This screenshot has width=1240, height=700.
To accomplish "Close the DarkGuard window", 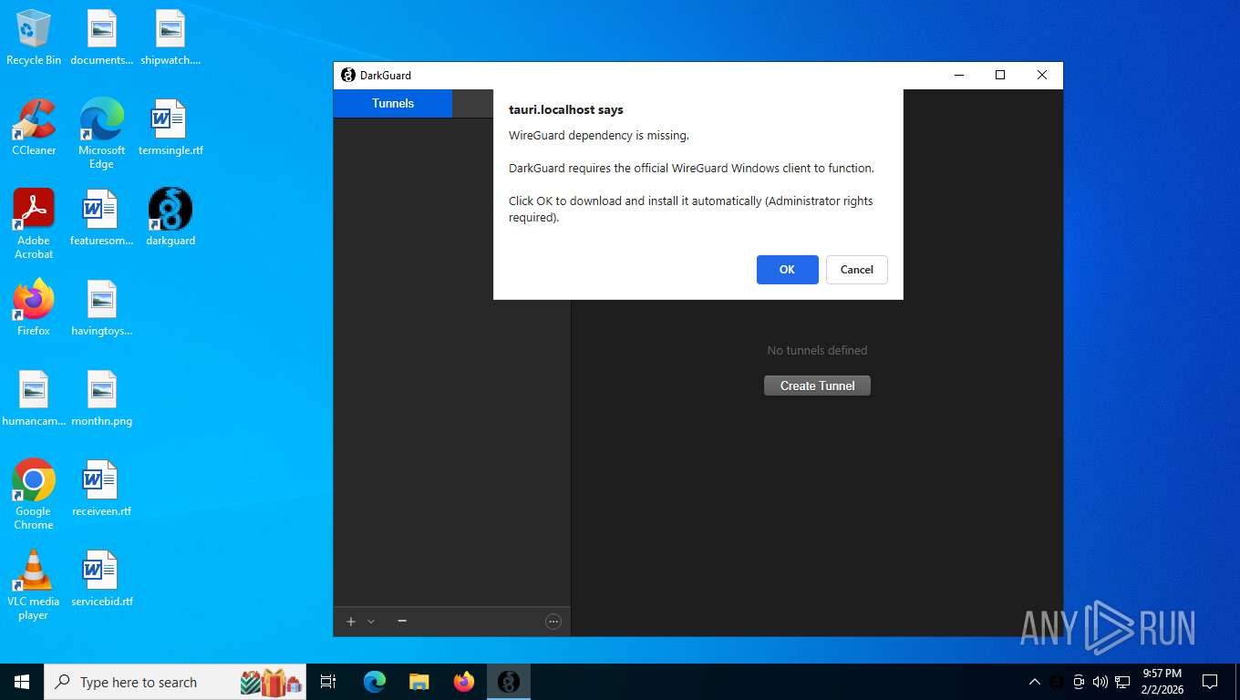I will [1042, 75].
